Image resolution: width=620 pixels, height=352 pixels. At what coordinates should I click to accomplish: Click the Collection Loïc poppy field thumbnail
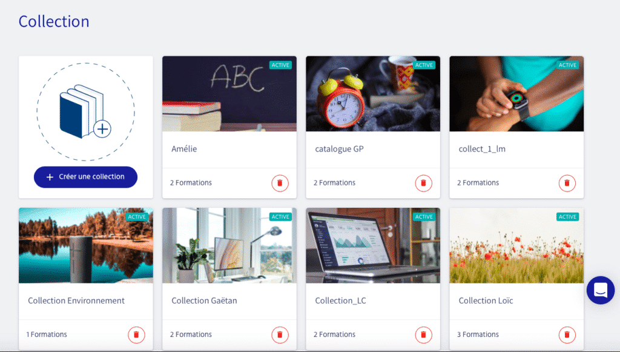516,245
